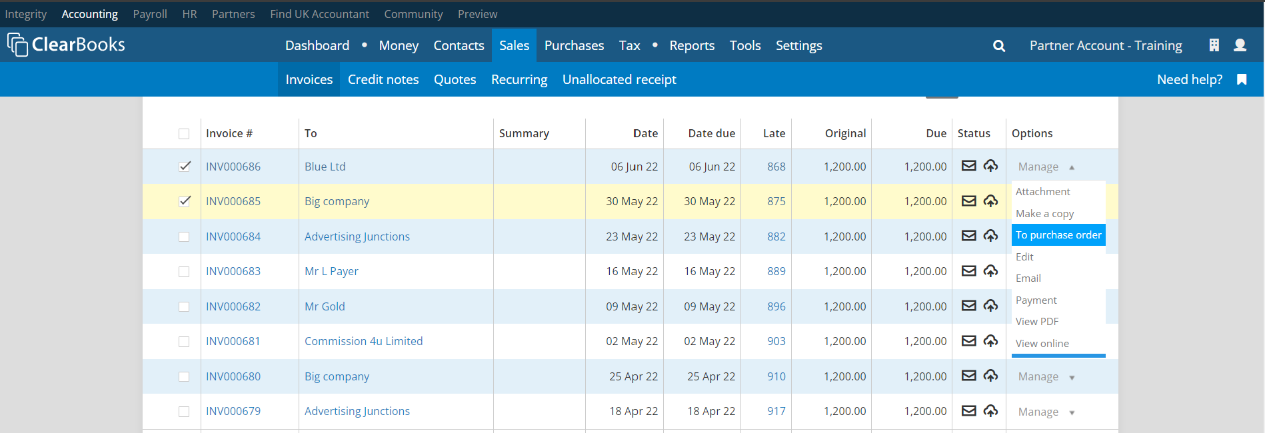Go to the Dashboard section
This screenshot has width=1265, height=433.
[x=317, y=45]
